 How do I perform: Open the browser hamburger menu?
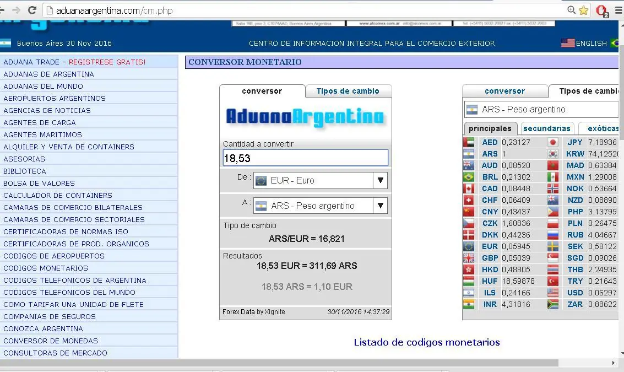pyautogui.click(x=618, y=10)
